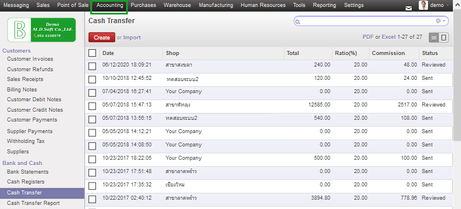Export list via Excel link

point(388,37)
